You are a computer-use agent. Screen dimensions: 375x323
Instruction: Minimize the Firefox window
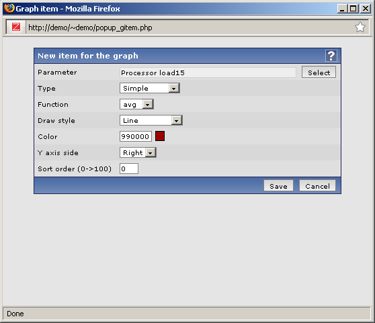pos(343,9)
